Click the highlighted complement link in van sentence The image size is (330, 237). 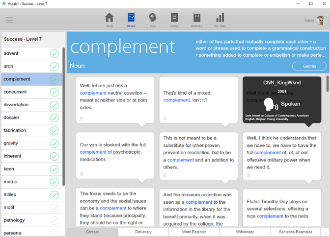pyautogui.click(x=93, y=152)
